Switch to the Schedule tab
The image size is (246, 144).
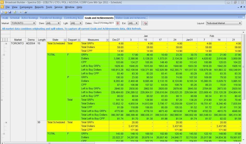click(15, 18)
